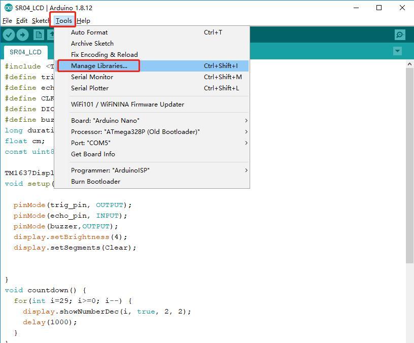
Task: Click on float cm; line
Action: tap(25, 141)
